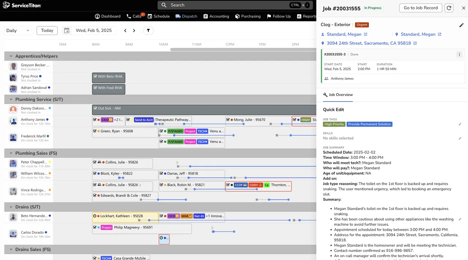
Task: Open the Daily view dropdown
Action: [18, 31]
